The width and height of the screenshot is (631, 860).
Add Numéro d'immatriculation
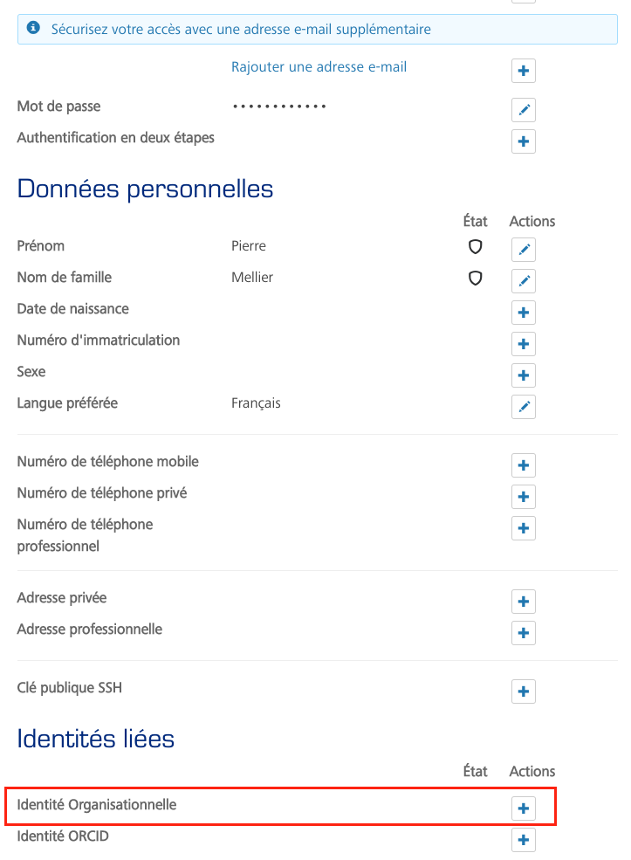click(523, 344)
